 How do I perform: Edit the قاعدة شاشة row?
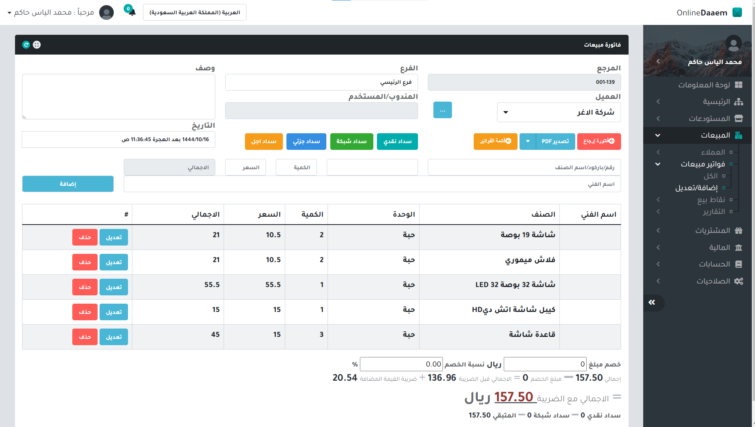[114, 337]
